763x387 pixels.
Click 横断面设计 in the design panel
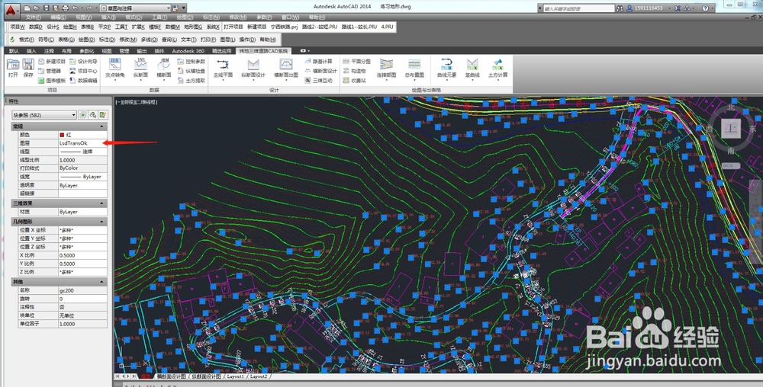[319, 71]
